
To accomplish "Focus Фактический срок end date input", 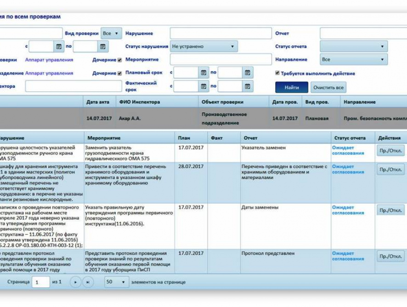I will [230, 86].
